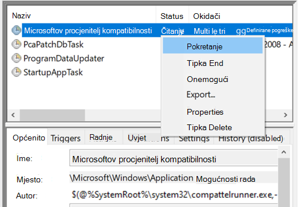Click the Multi le tri trigger cell

coord(209,31)
